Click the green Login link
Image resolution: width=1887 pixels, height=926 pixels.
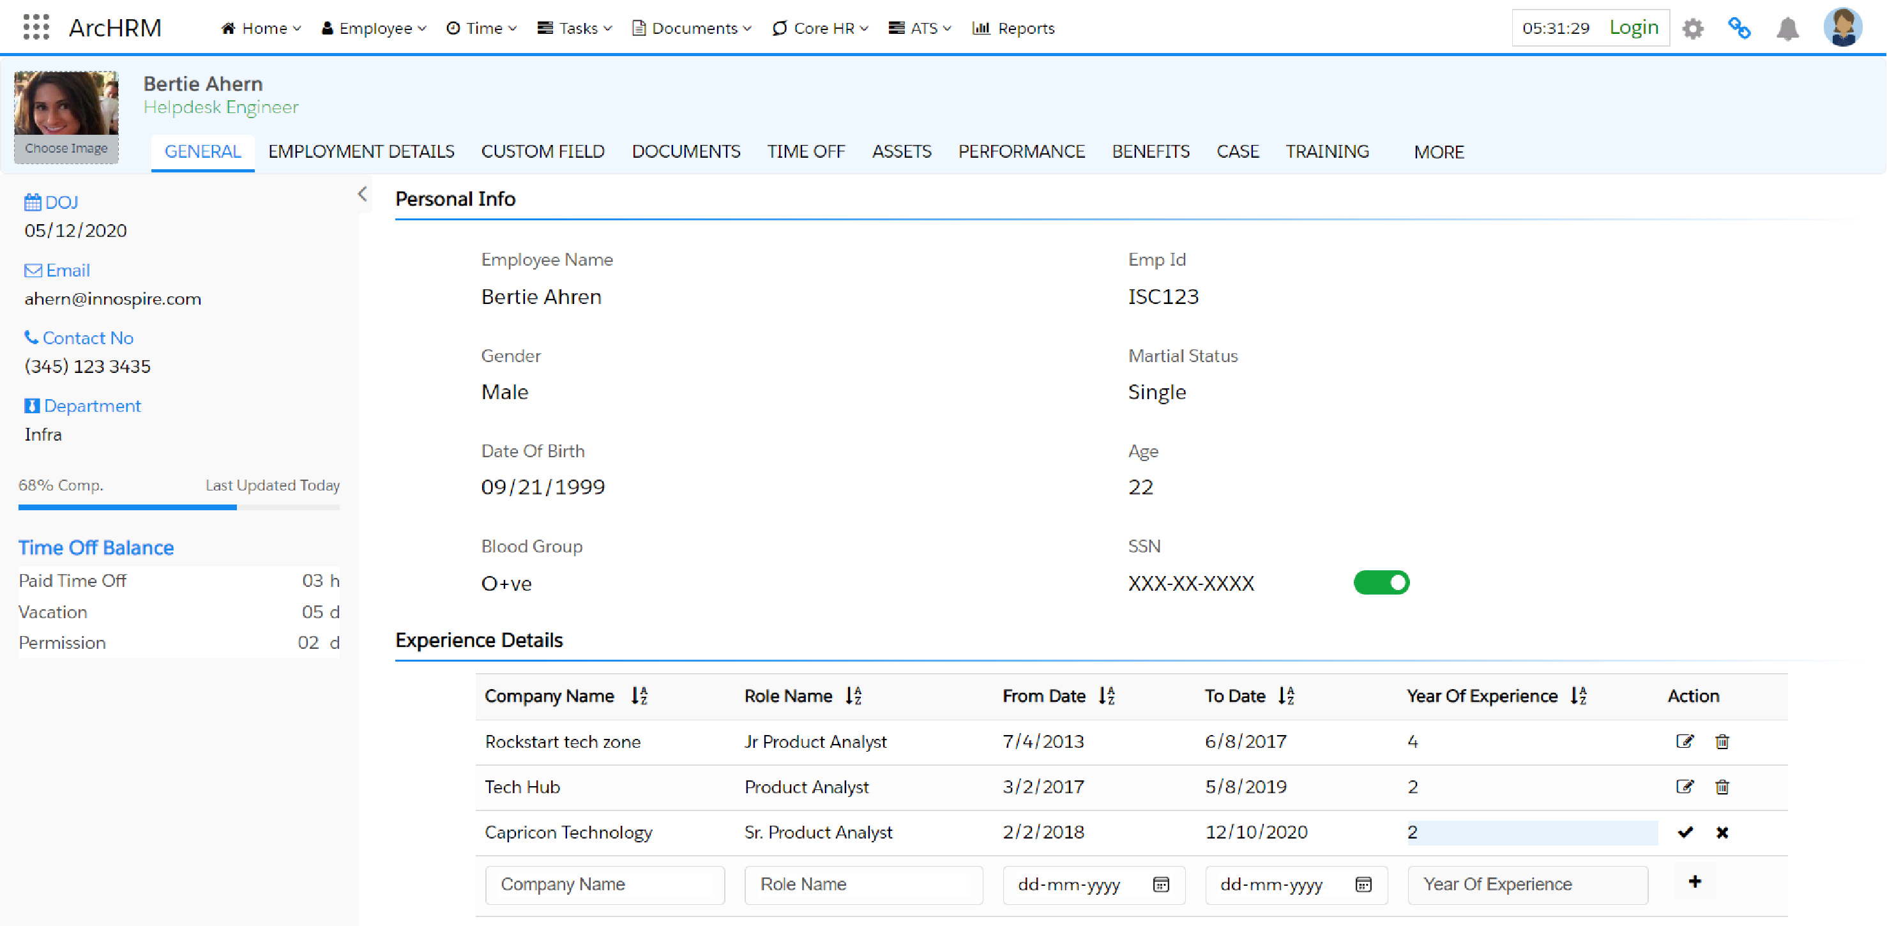tap(1633, 27)
